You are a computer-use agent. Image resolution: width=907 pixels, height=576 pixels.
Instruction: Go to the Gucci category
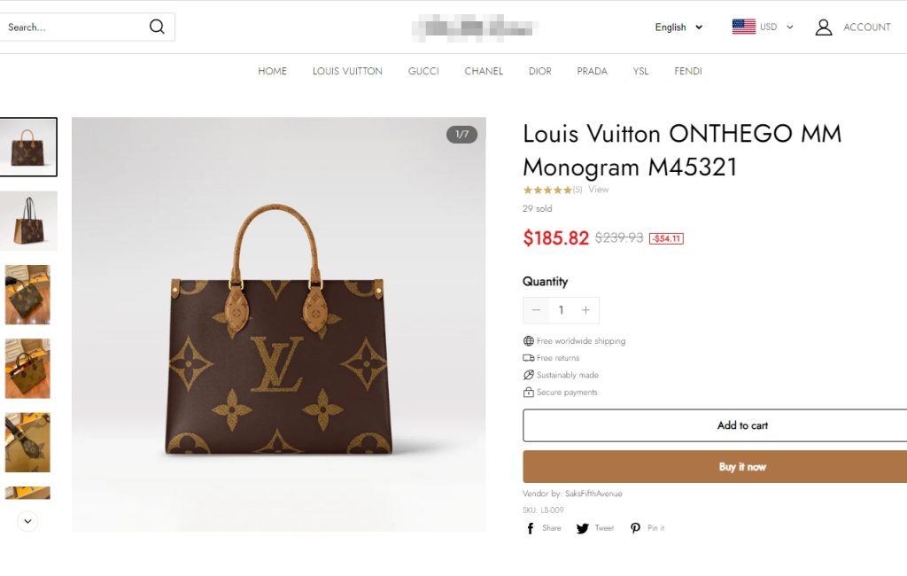coord(423,71)
